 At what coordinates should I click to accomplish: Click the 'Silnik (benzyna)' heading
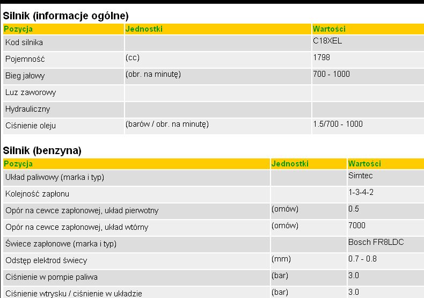tap(42, 151)
